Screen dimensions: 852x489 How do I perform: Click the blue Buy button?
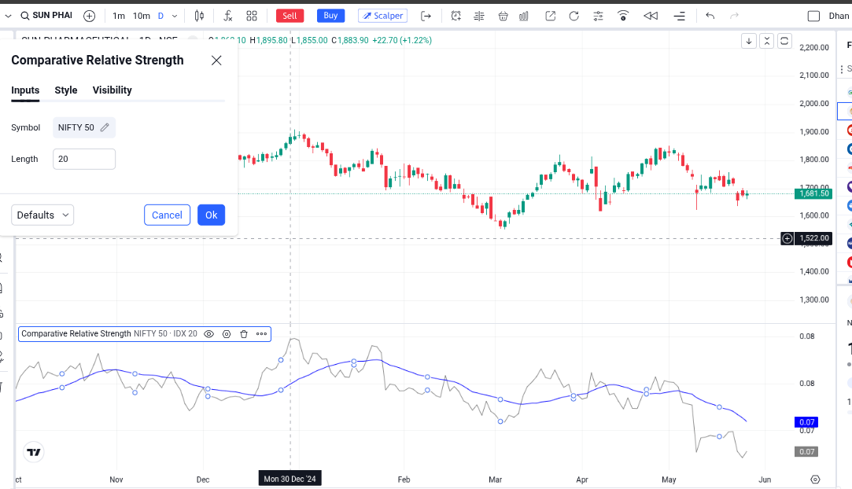pyautogui.click(x=330, y=16)
